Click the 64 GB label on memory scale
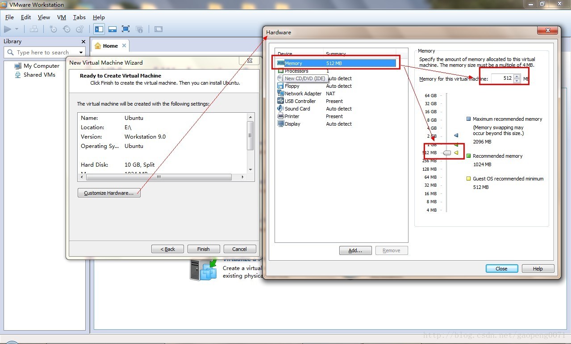 coord(431,95)
